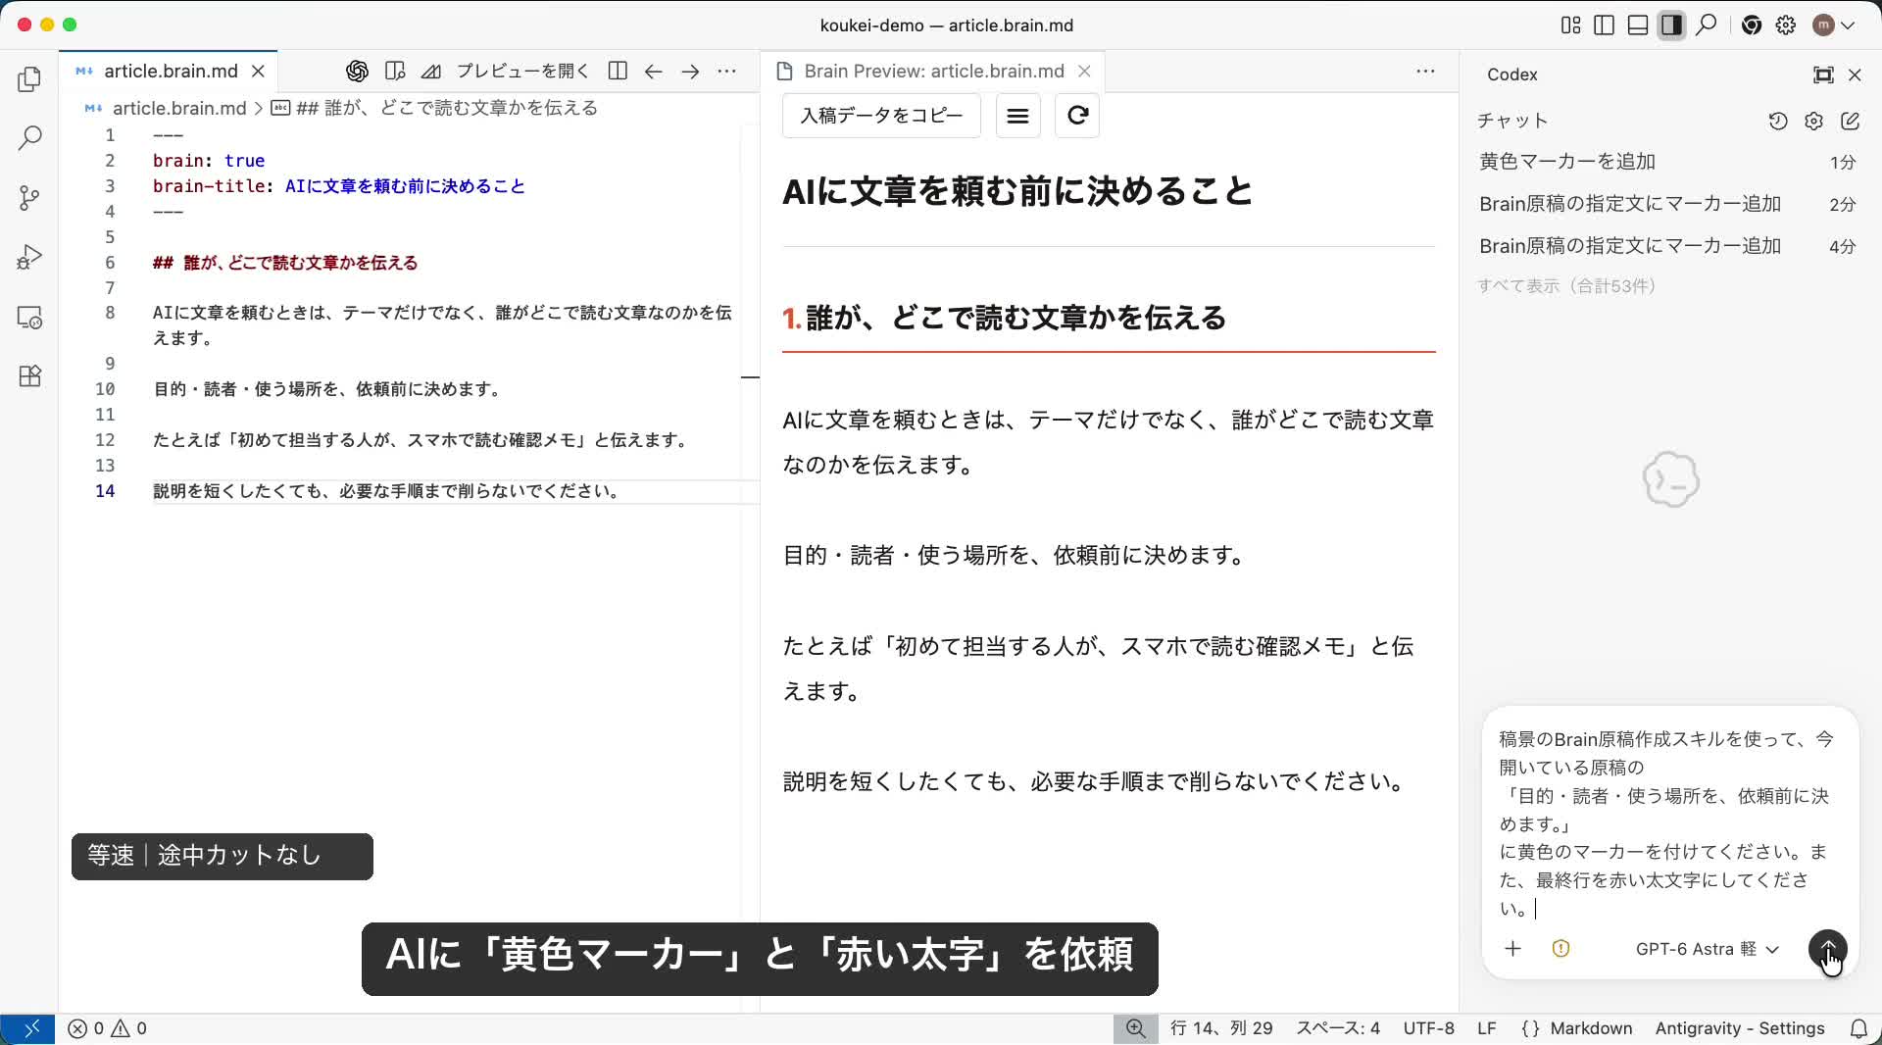
Task: Send the Codex prompt with the arrow button
Action: pos(1827,949)
